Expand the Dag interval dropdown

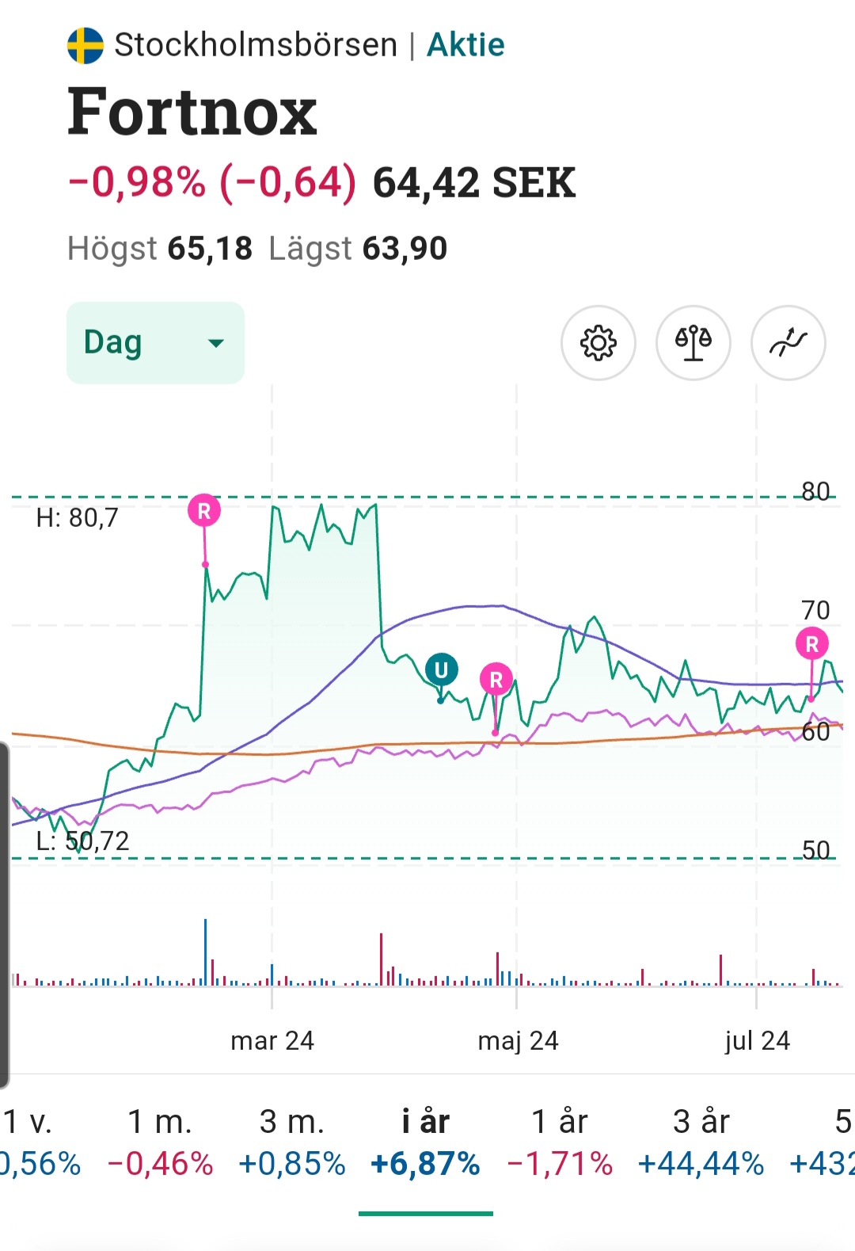(155, 343)
